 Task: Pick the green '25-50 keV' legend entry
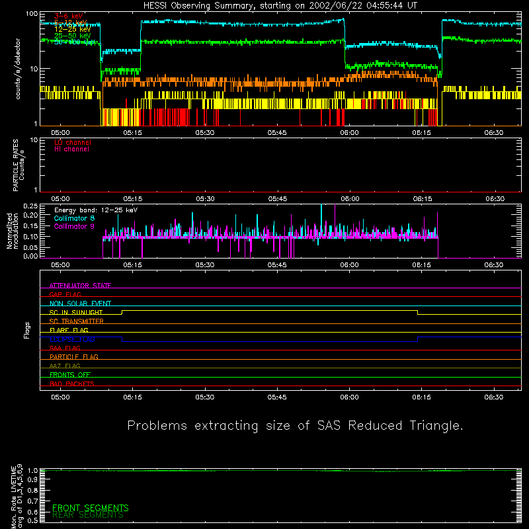click(x=73, y=36)
